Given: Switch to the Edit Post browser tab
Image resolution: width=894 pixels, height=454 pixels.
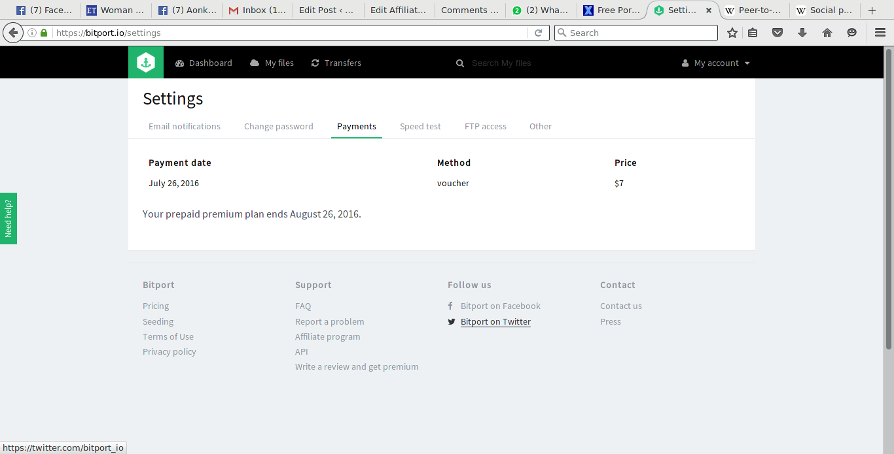Looking at the screenshot, I should click(327, 10).
